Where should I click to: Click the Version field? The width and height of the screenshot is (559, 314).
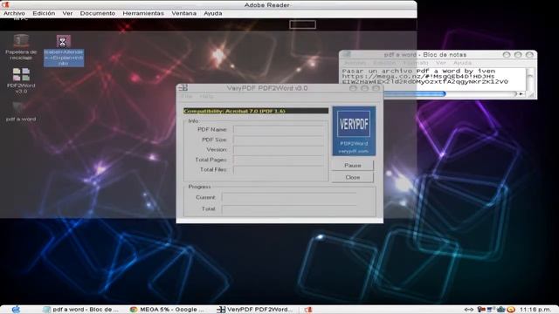coord(279,149)
